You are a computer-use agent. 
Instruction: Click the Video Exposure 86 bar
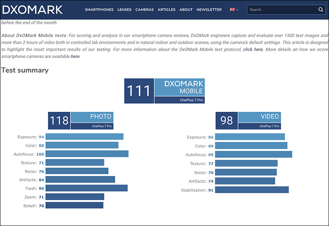pyautogui.click(x=250, y=137)
